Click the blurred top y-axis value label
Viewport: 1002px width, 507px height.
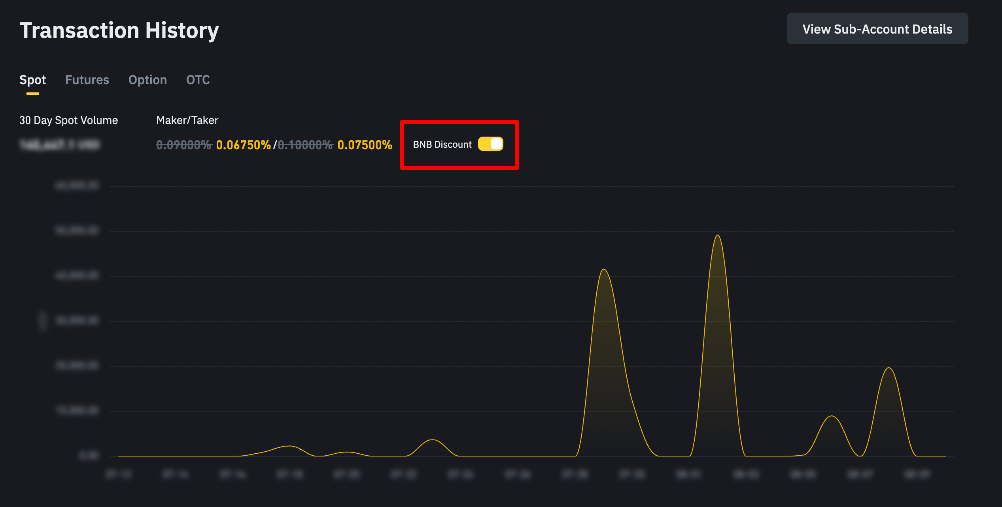(77, 186)
